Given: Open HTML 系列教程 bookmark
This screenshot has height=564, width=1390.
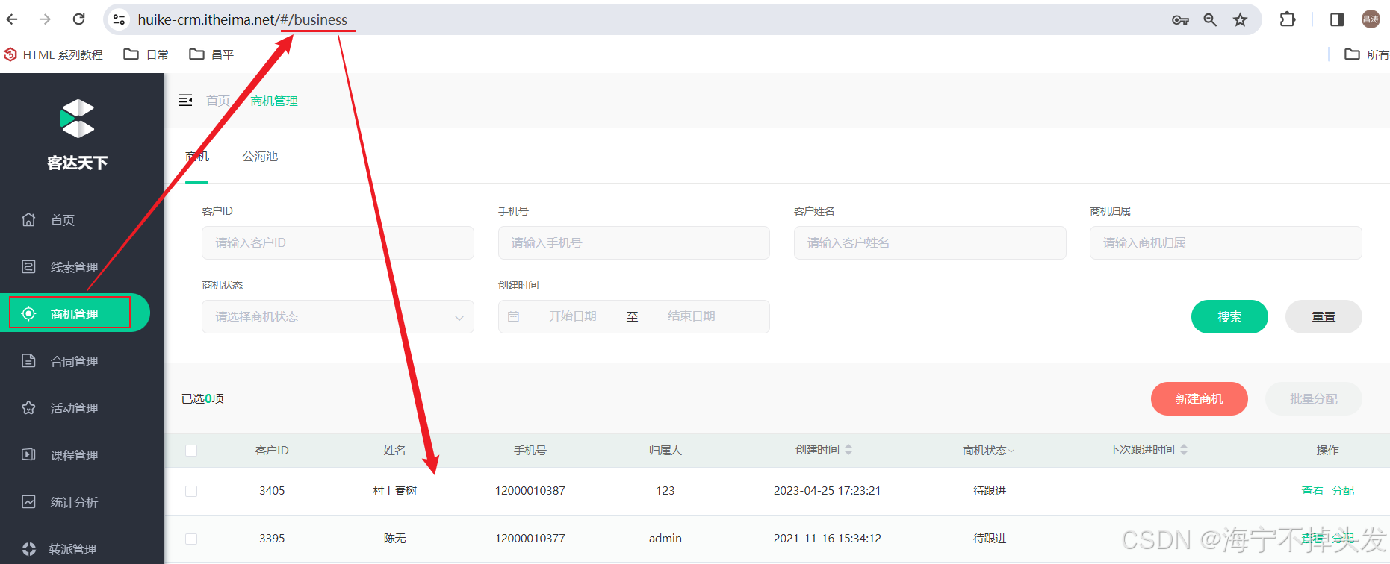Looking at the screenshot, I should 53,54.
